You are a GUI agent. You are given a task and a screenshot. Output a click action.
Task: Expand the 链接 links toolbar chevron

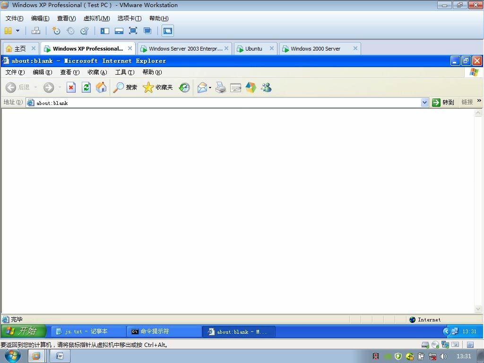(479, 101)
